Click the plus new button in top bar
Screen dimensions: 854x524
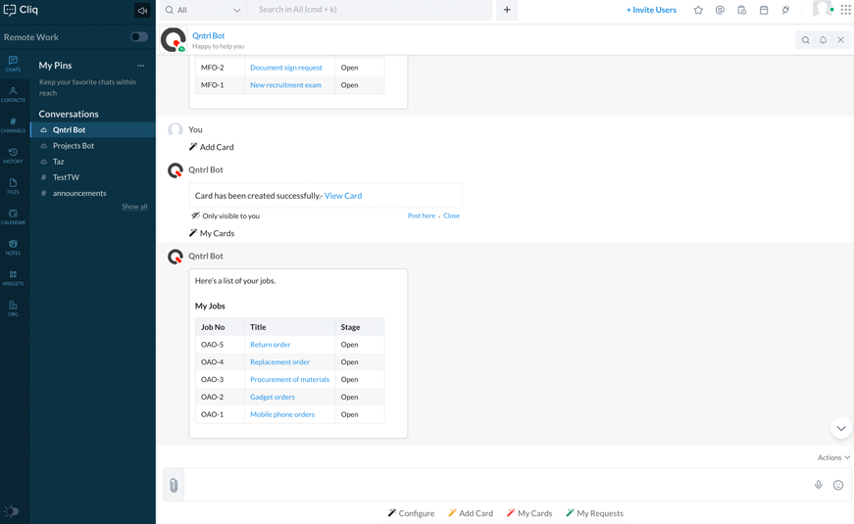507,10
